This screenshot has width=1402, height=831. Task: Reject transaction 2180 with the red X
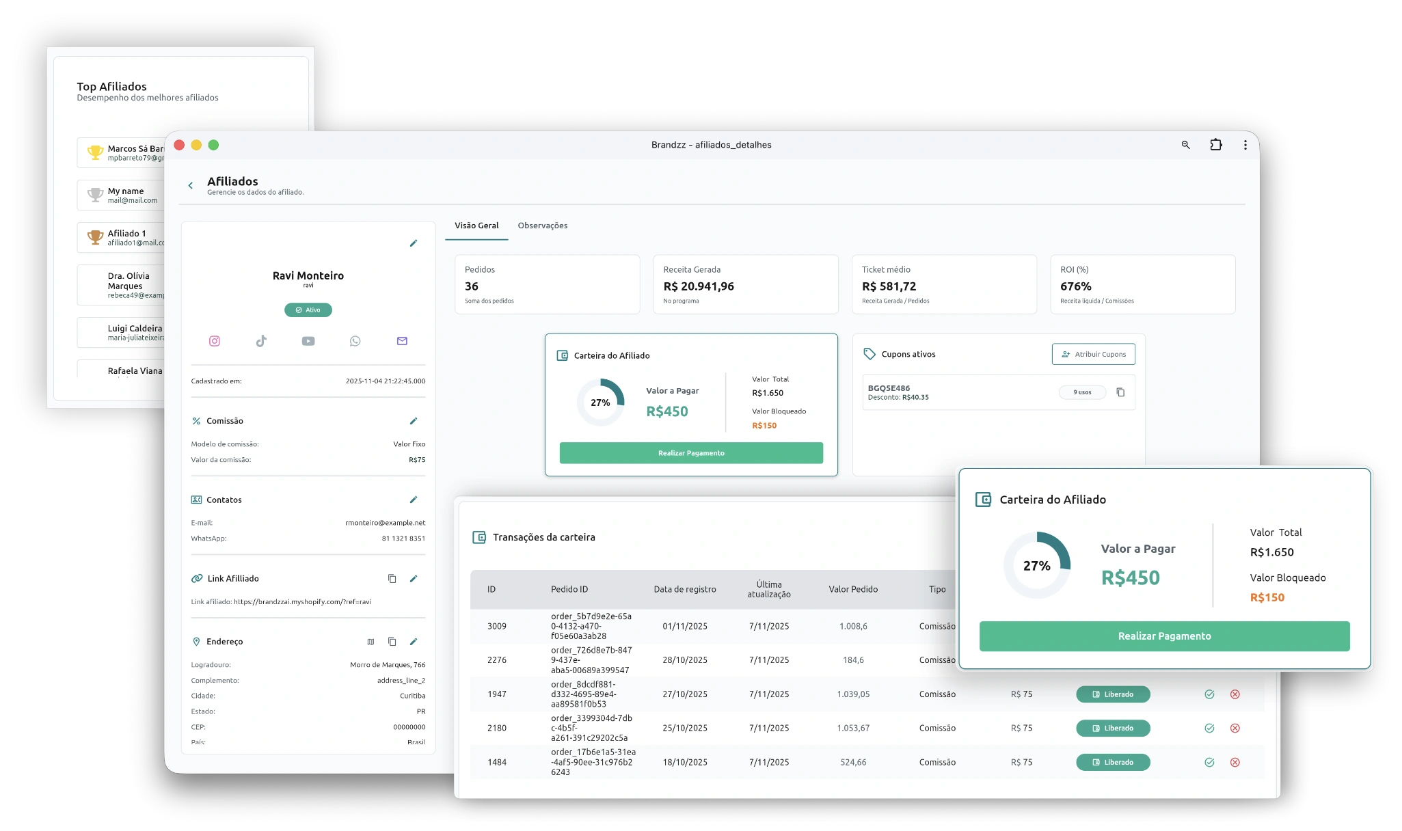[1235, 728]
